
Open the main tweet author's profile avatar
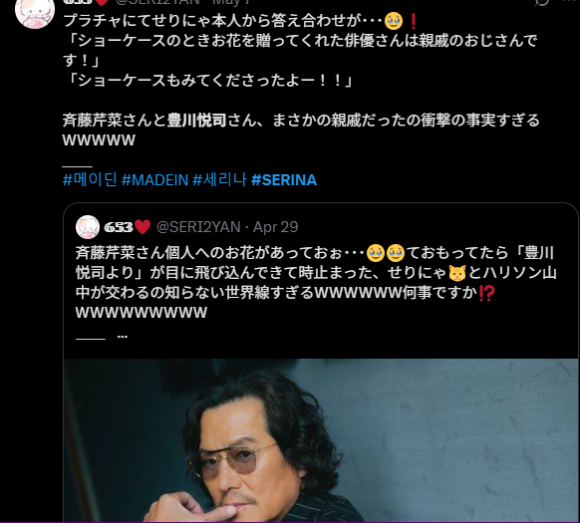click(35, 12)
